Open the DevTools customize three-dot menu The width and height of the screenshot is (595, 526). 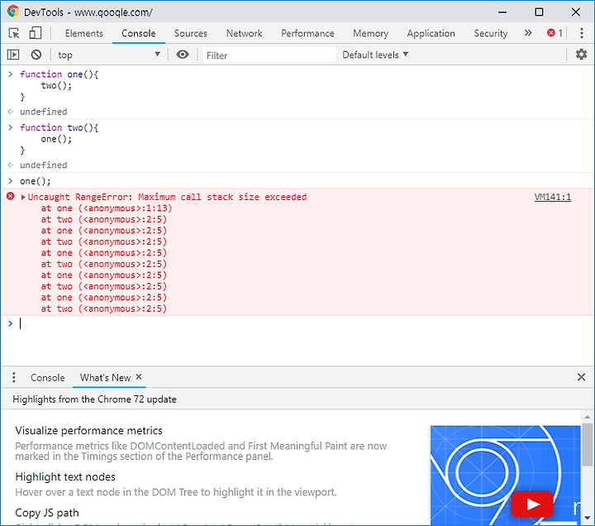(581, 33)
